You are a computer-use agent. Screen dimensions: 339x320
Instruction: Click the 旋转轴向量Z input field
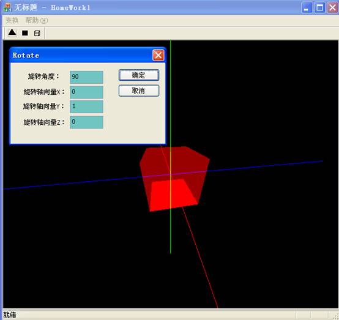point(86,122)
